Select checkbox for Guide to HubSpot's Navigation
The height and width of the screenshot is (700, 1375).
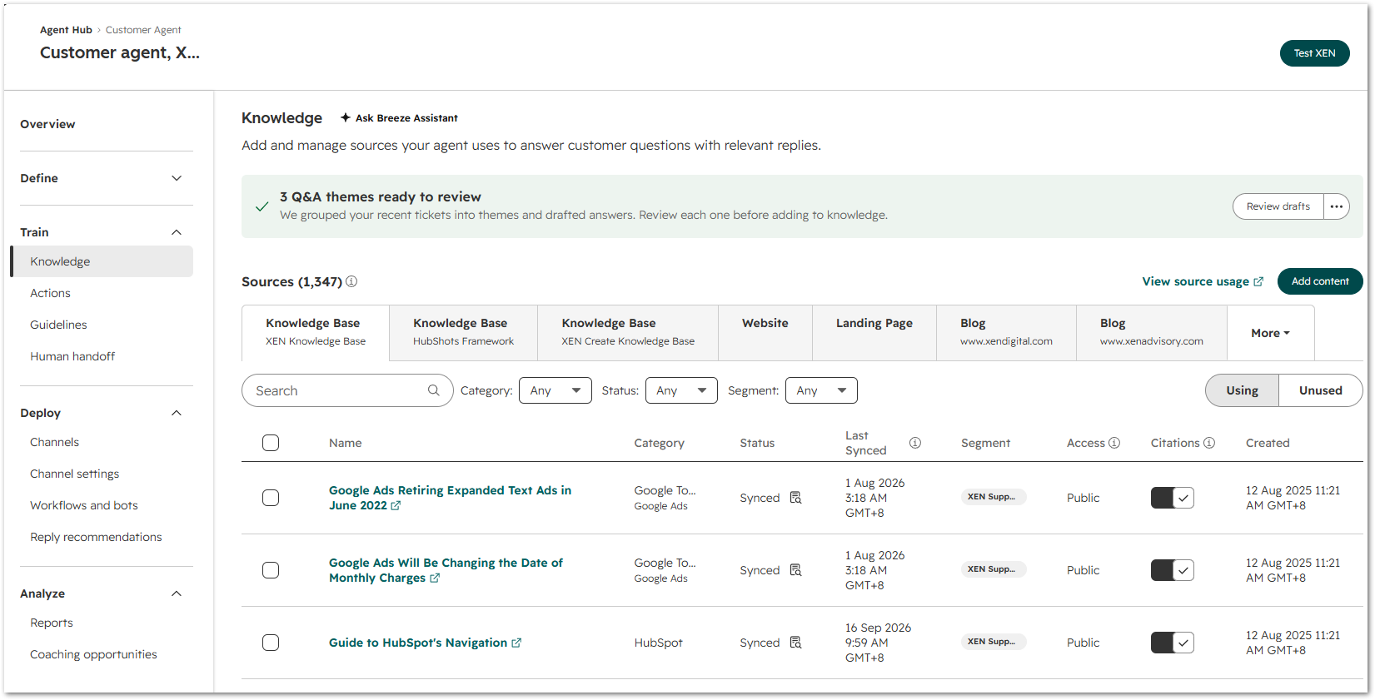pyautogui.click(x=271, y=643)
